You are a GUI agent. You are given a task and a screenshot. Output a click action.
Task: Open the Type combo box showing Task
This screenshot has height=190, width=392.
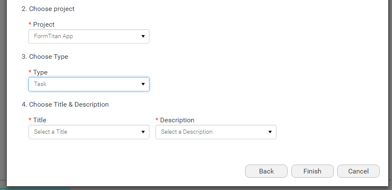89,84
